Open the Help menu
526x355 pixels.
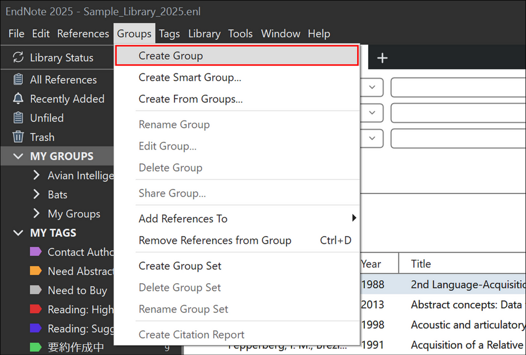point(319,33)
